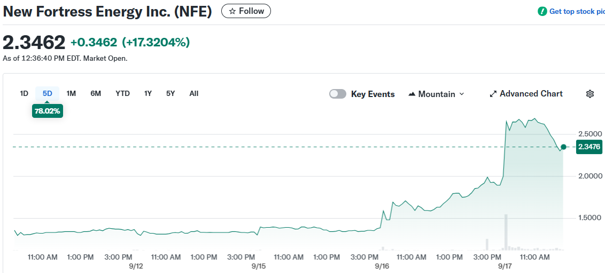Select the 1D time range
The height and width of the screenshot is (273, 605).
(24, 93)
